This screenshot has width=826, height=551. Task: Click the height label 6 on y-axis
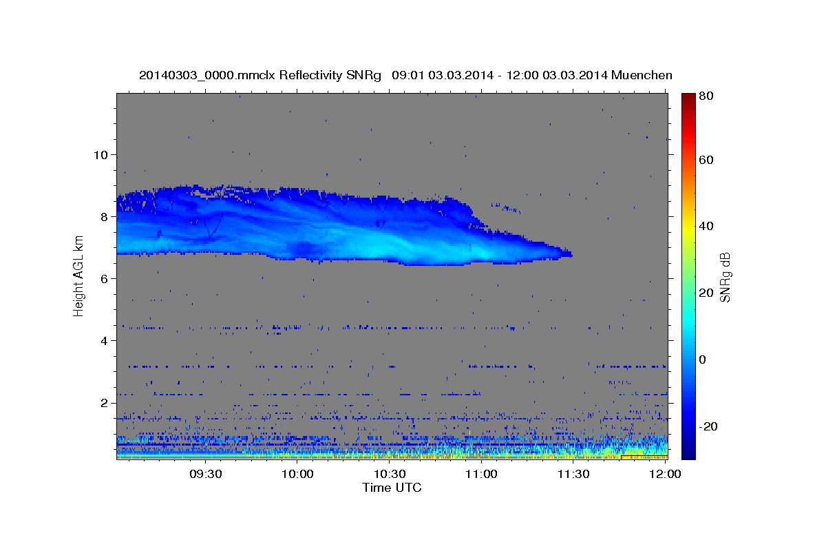click(103, 278)
